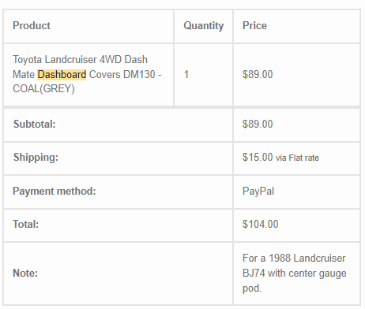
Task: Click the via Flat rate text
Action: (x=297, y=158)
